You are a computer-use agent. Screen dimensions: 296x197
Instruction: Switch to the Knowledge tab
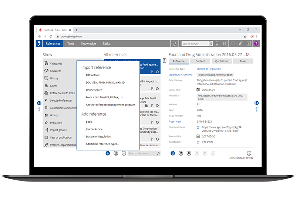click(88, 44)
